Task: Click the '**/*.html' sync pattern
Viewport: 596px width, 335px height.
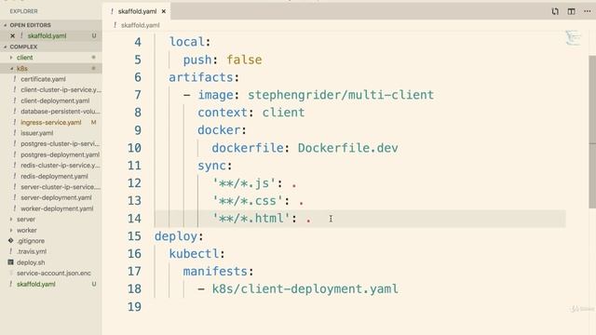Action: 251,219
